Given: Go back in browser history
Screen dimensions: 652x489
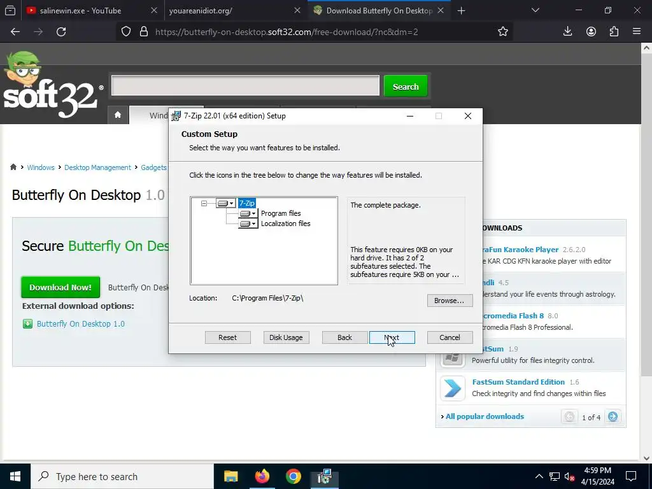Looking at the screenshot, I should (15, 32).
